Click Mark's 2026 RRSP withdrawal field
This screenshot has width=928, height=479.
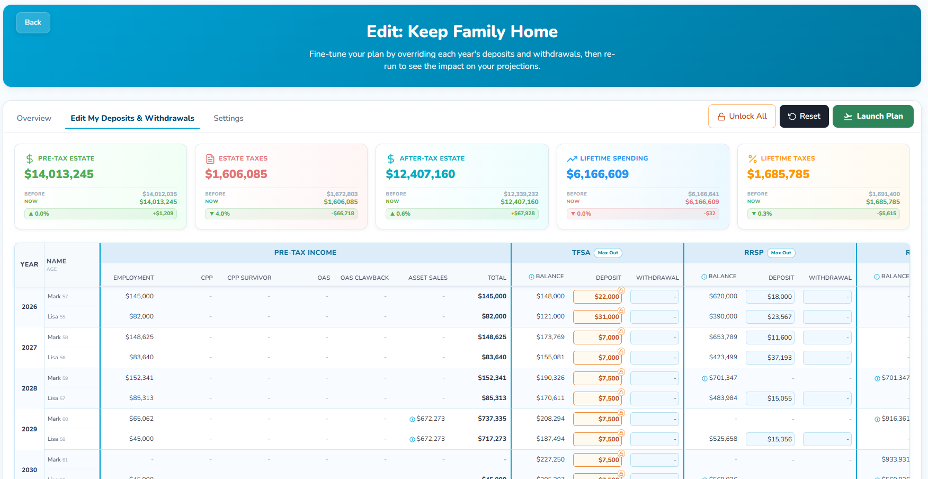tap(827, 297)
